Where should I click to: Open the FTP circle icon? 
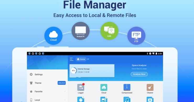tap(136, 35)
